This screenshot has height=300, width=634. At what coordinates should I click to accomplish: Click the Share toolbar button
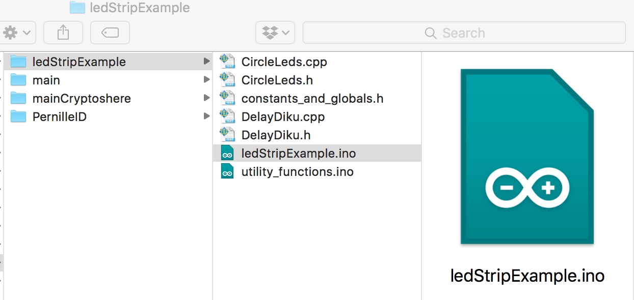(x=63, y=33)
